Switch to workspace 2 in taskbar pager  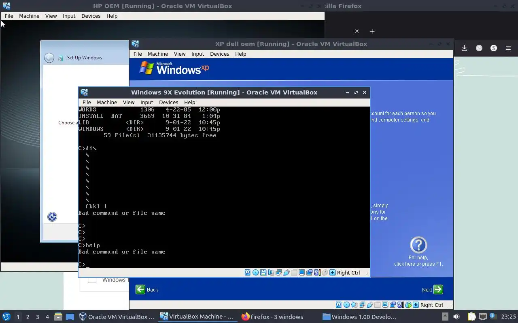coord(28,317)
